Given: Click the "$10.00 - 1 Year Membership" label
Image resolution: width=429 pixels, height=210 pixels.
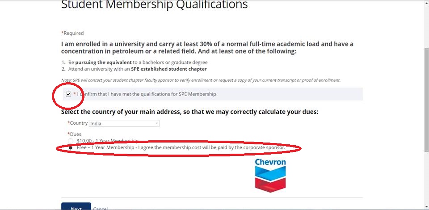Looking at the screenshot, I should (107, 141).
